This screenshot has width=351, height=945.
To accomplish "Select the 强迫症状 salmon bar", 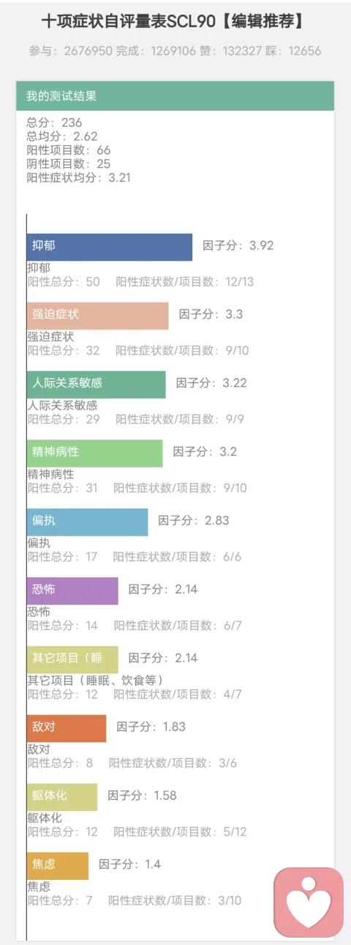I will (98, 316).
